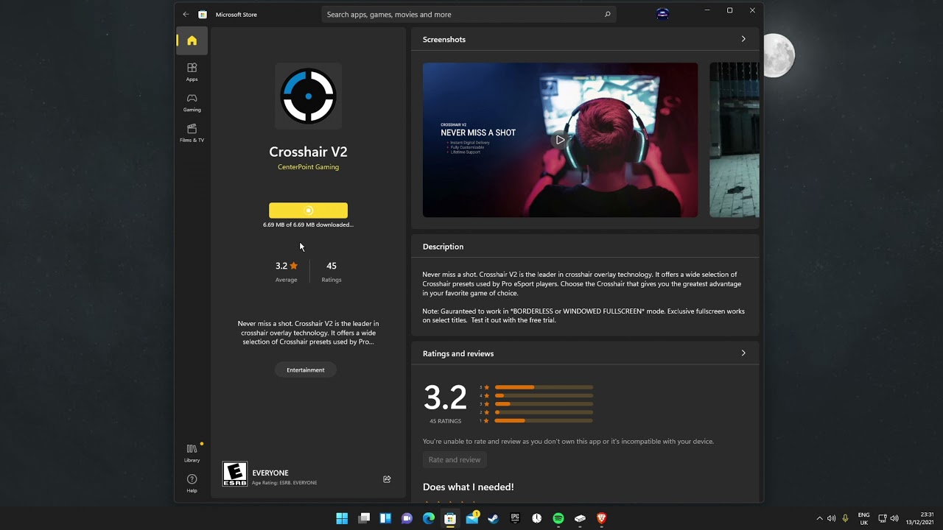Image resolution: width=943 pixels, height=530 pixels.
Task: Click the Description heading
Action: pos(443,247)
